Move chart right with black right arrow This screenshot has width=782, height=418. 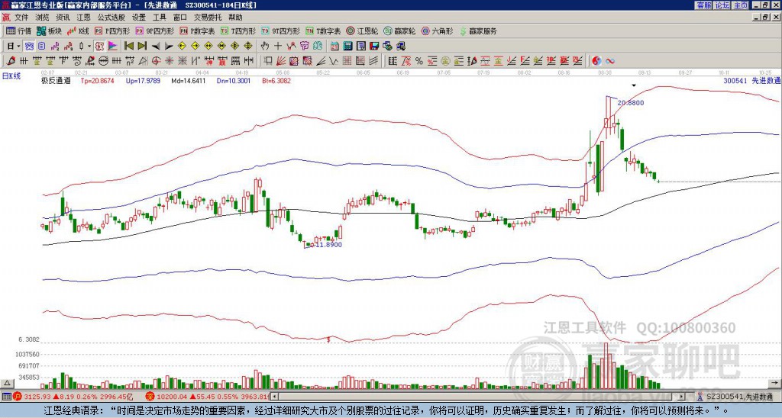click(169, 47)
